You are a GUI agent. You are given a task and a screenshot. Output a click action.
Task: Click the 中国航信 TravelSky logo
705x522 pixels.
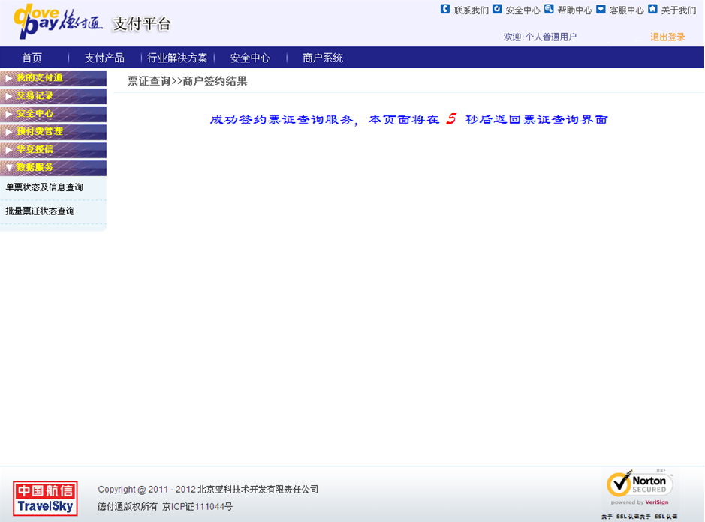(45, 498)
